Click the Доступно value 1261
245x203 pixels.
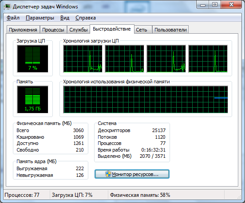pos(79,143)
